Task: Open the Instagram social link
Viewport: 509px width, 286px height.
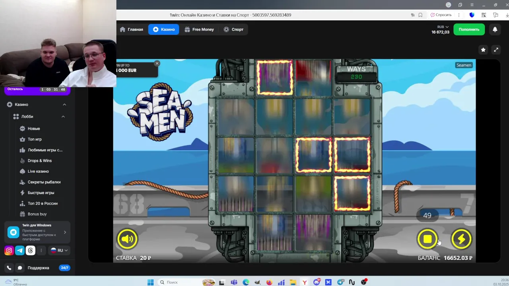Action: [x=9, y=250]
